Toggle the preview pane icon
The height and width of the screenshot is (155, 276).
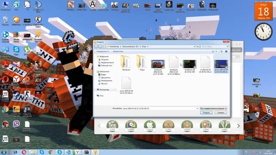(x=221, y=51)
